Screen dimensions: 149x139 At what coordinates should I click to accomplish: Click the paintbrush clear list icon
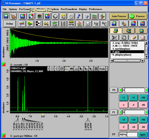pyautogui.click(x=133, y=37)
